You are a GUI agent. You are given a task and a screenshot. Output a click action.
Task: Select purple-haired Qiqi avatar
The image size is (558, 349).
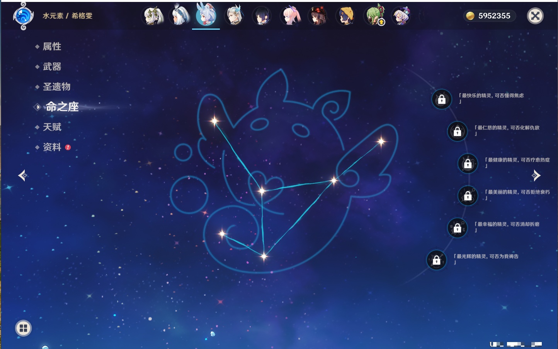[x=401, y=16]
